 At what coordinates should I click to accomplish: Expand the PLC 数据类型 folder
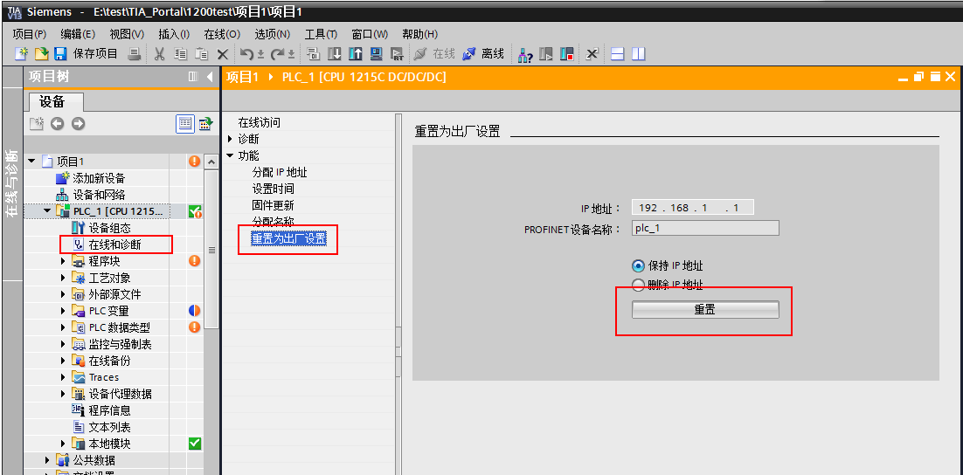(63, 327)
